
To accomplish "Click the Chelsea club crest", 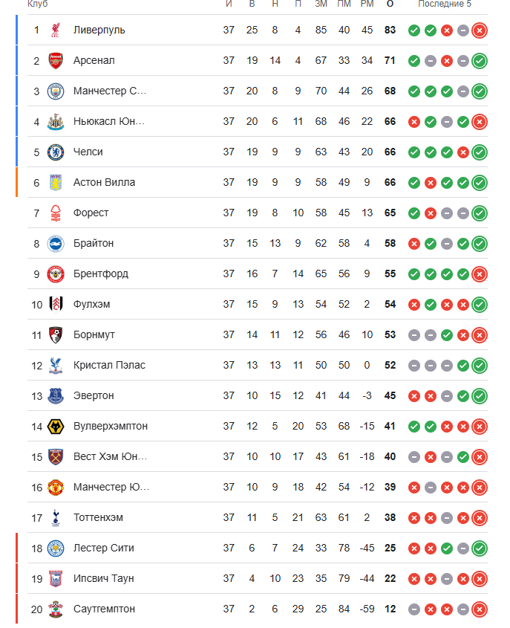I will pos(56,152).
